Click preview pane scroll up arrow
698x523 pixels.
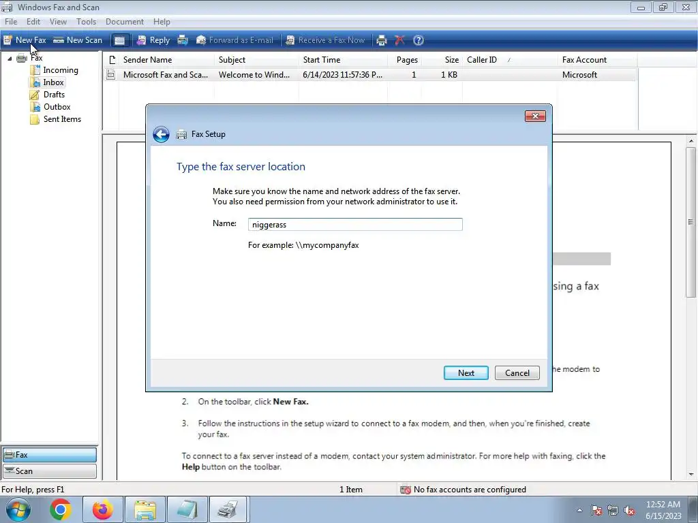(691, 141)
